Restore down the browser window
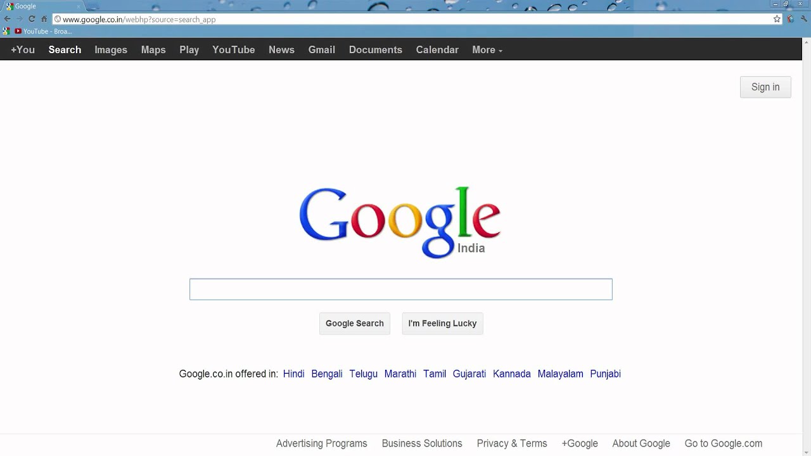Screen dimensions: 811x456 point(786,4)
